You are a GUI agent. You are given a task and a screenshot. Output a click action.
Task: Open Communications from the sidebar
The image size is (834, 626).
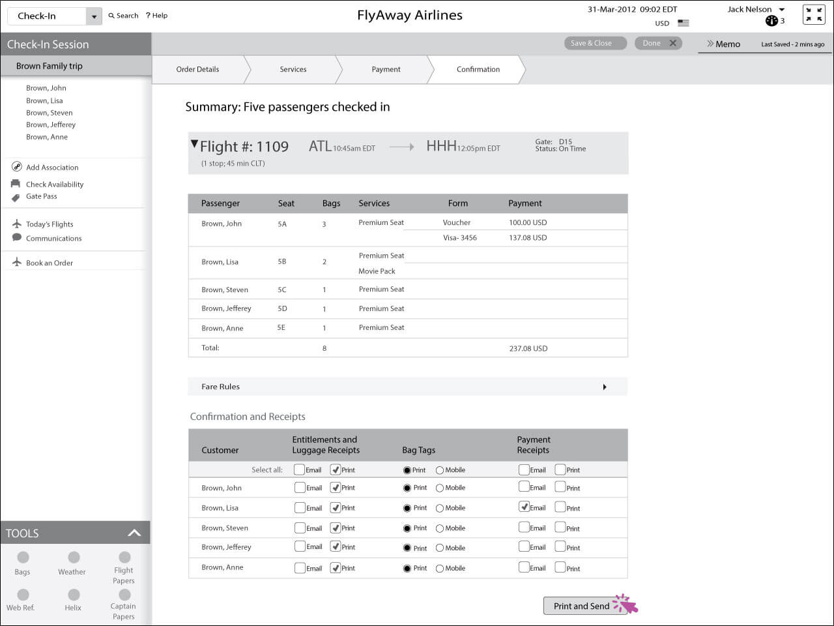pos(53,238)
